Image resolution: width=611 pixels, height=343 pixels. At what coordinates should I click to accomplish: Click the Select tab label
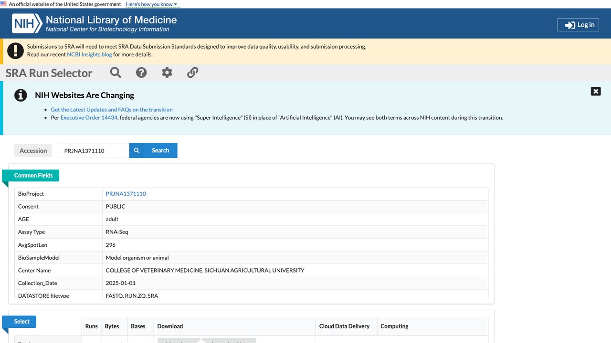click(22, 322)
